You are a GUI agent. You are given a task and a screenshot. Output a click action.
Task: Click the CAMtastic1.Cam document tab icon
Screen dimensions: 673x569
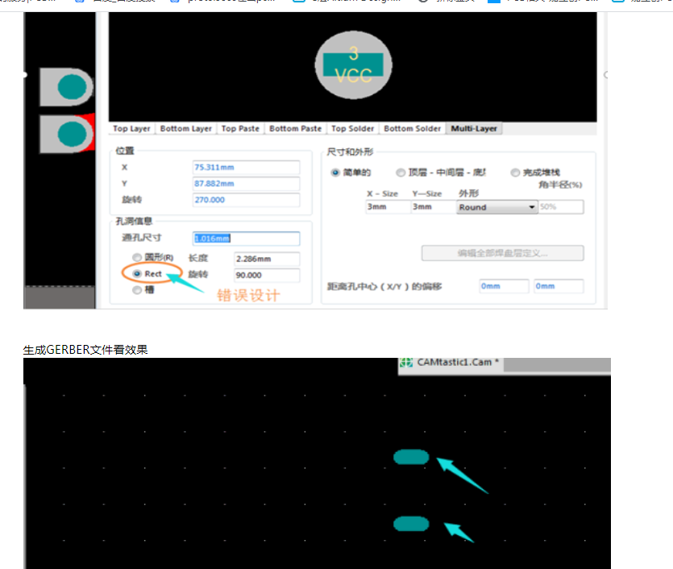tap(407, 363)
